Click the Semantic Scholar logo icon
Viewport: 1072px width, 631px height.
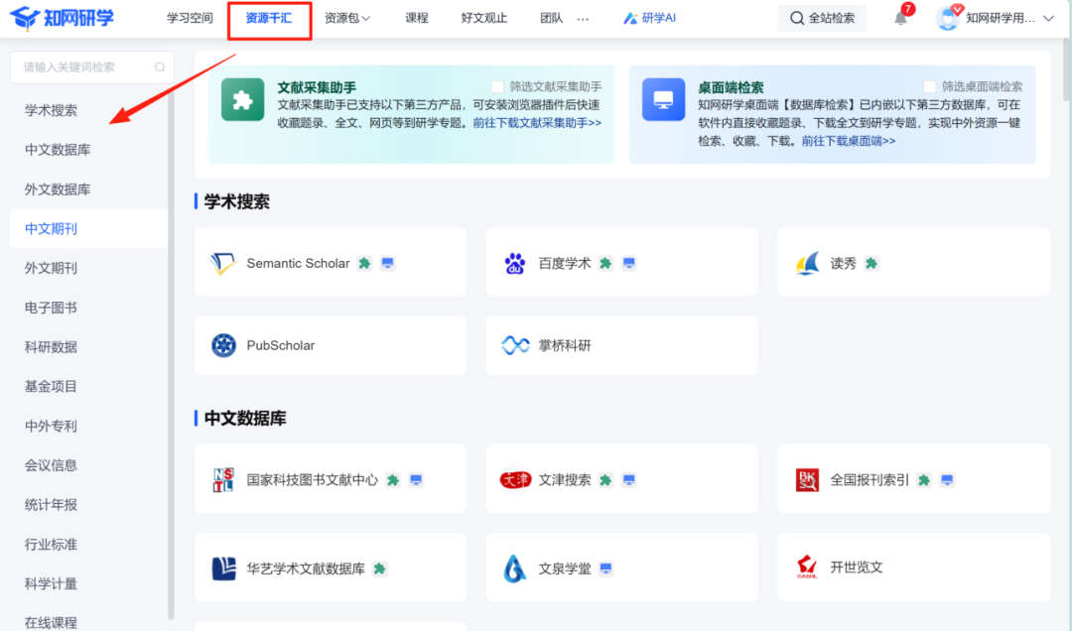click(x=223, y=263)
